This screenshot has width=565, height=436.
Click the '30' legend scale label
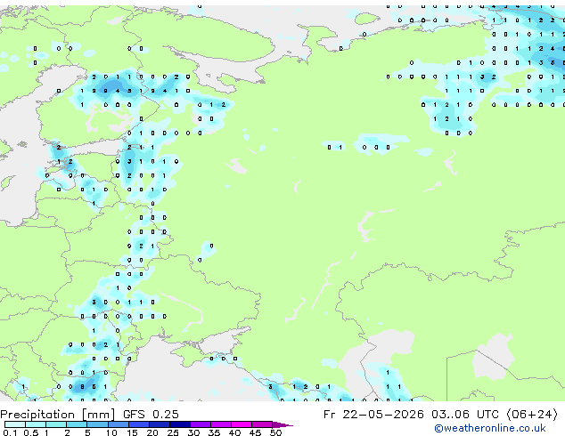[193, 432]
